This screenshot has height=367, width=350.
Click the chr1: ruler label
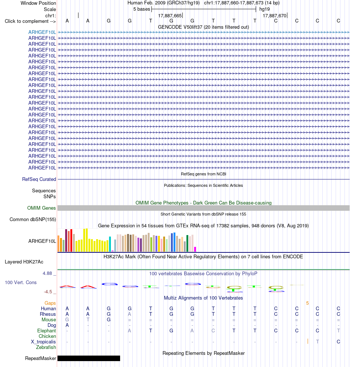50,16
